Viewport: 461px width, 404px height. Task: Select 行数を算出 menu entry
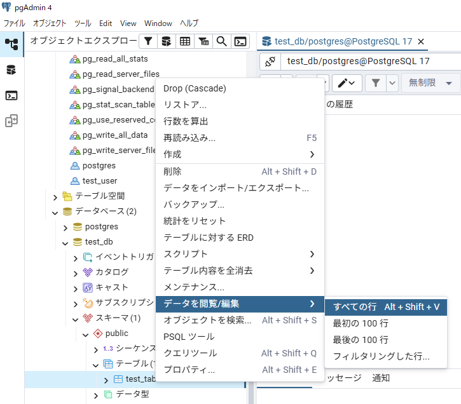[240, 121]
